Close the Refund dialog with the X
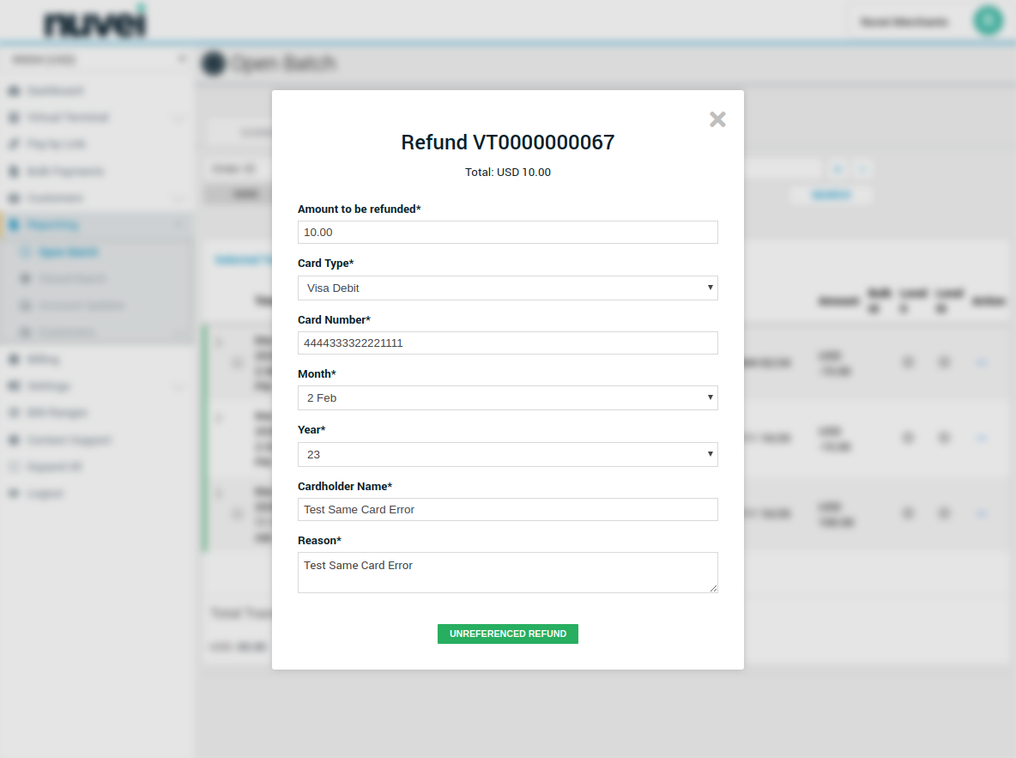1016x758 pixels. tap(717, 119)
